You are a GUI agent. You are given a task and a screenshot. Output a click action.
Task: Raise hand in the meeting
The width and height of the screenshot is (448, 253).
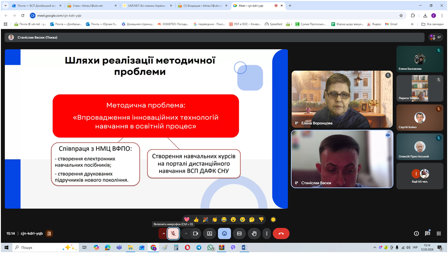point(254,233)
